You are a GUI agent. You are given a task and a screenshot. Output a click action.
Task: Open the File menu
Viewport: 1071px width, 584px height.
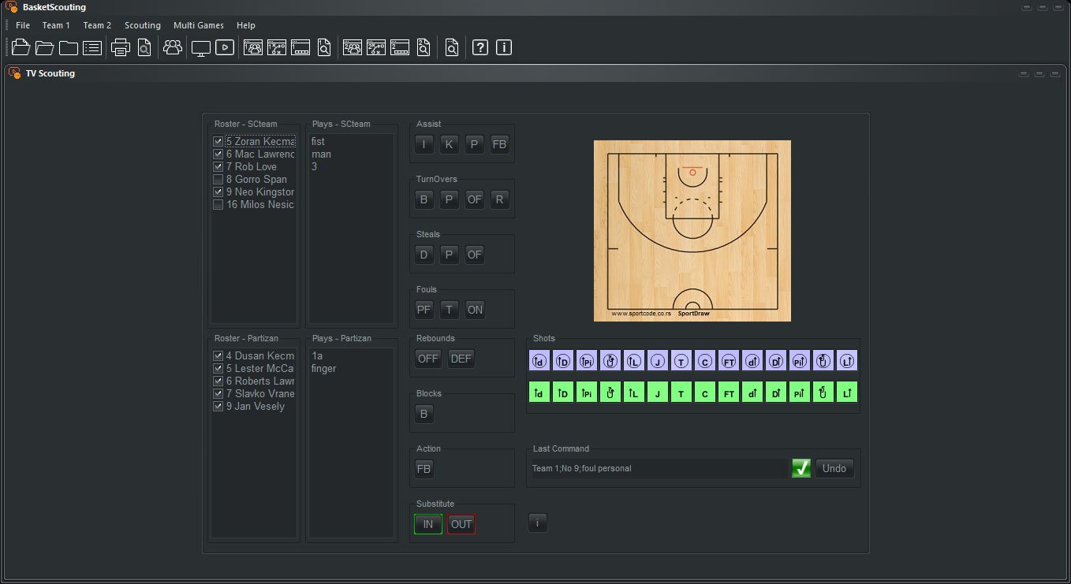[x=23, y=25]
